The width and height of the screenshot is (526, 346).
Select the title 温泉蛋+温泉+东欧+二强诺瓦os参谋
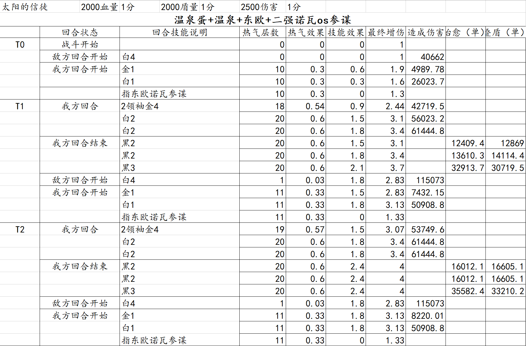[x=263, y=20]
